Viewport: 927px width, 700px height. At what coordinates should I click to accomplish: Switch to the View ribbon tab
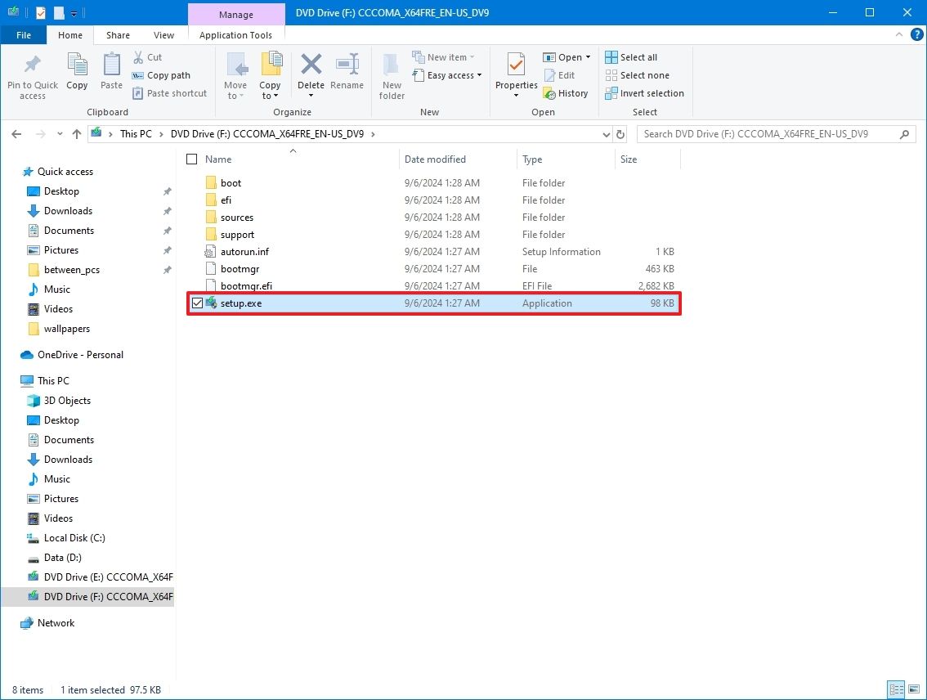tap(163, 35)
